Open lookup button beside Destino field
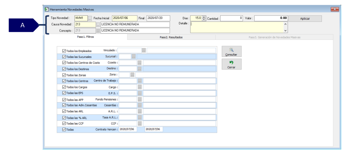 [139, 69]
